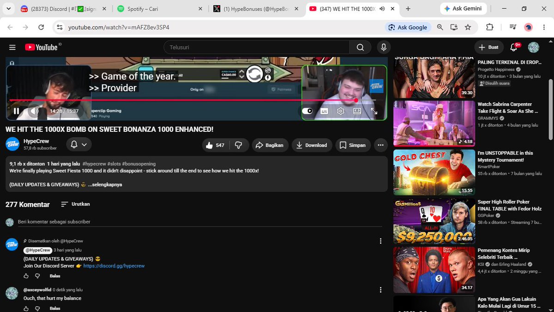Open the #slots hashtag

click(114, 164)
